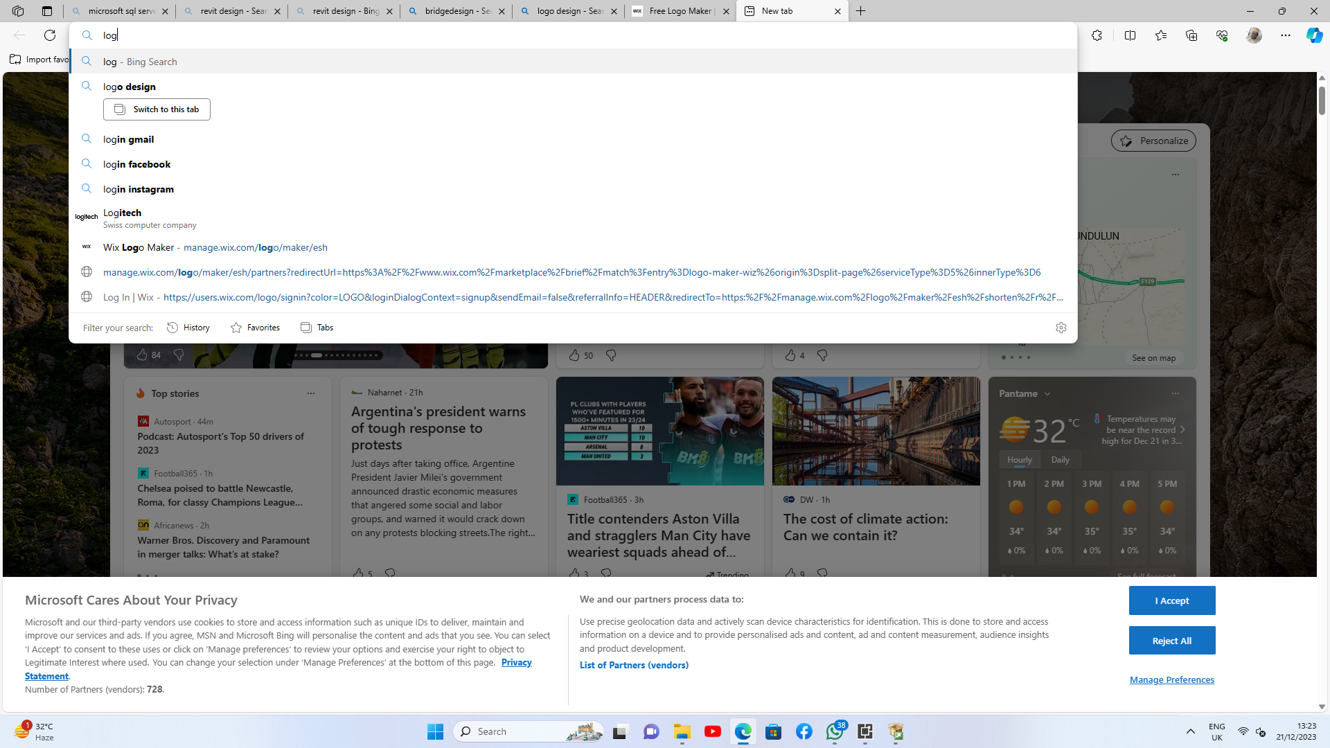Open address bar search settings gear
Image resolution: width=1330 pixels, height=748 pixels.
point(1061,328)
